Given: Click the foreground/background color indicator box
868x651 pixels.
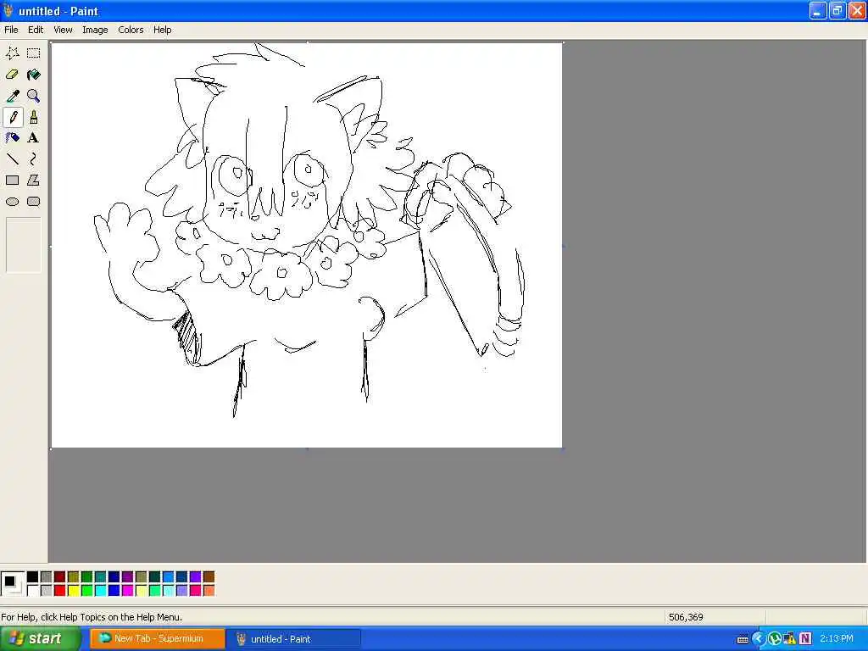Looking at the screenshot, I should pos(12,583).
